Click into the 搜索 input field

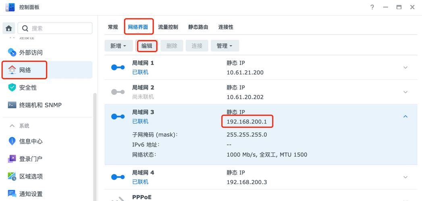55,28
